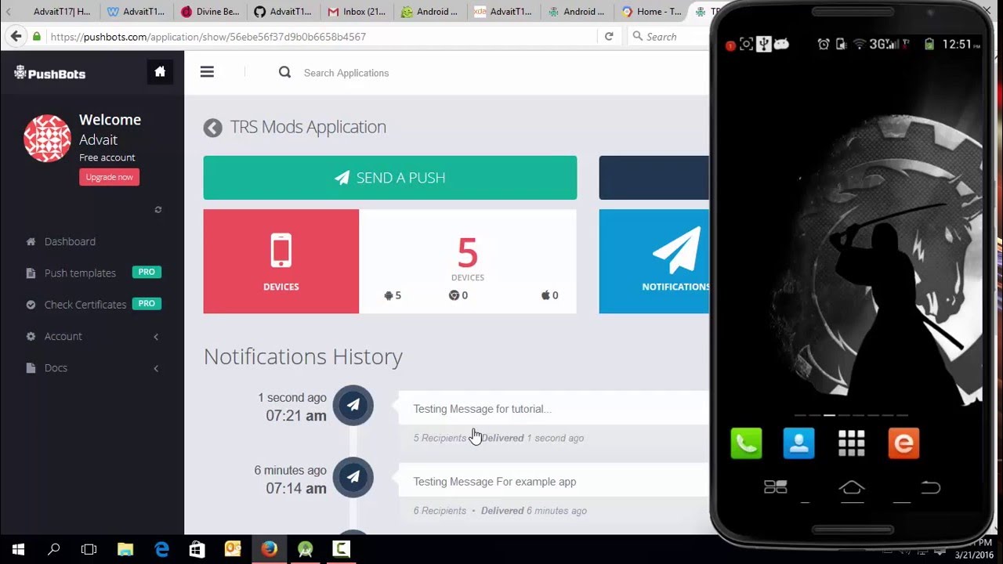Click the paper plane badge on the first notification
The image size is (1003, 564).
[x=353, y=405]
